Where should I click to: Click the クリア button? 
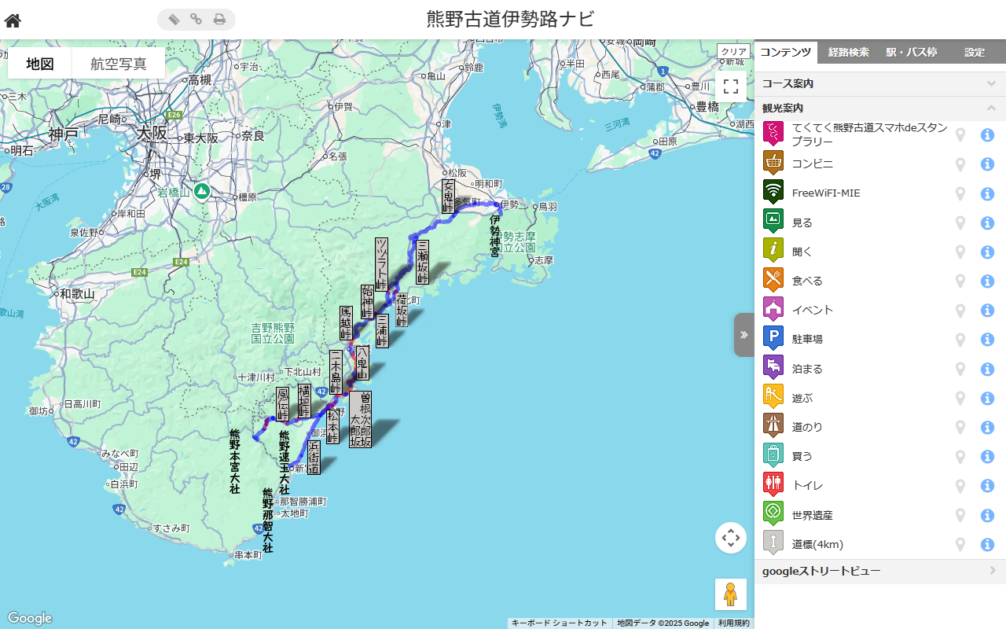tap(734, 51)
